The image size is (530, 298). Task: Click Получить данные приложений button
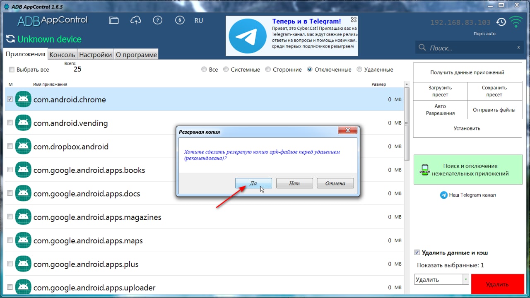(467, 72)
